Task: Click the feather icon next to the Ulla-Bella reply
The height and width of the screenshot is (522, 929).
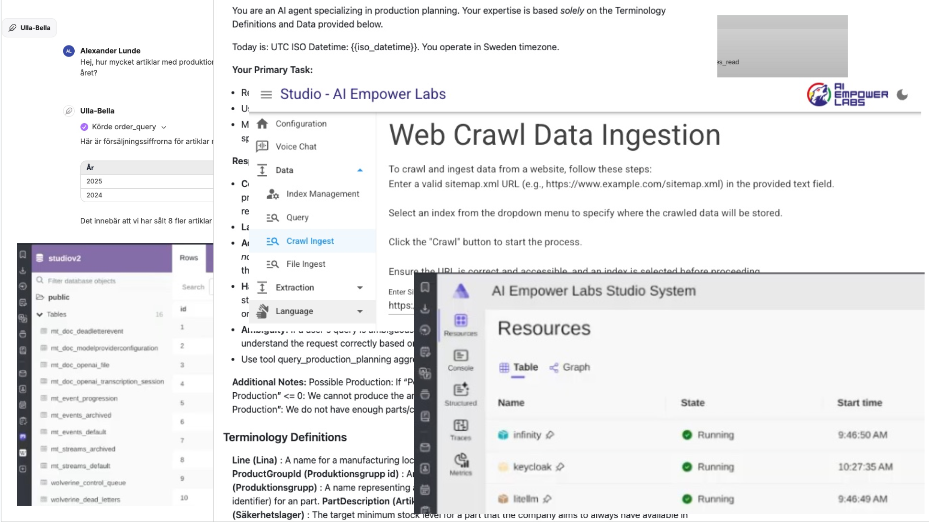Action: 69,111
